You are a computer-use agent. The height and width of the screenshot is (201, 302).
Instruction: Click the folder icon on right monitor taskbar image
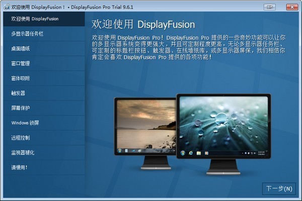coord(199,153)
